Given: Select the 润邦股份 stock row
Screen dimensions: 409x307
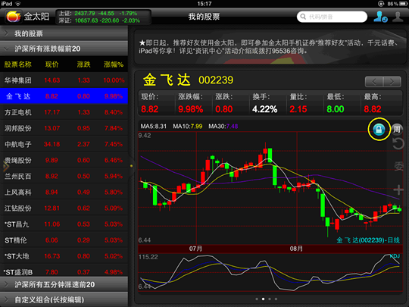Looking at the screenshot, I should [64, 128].
